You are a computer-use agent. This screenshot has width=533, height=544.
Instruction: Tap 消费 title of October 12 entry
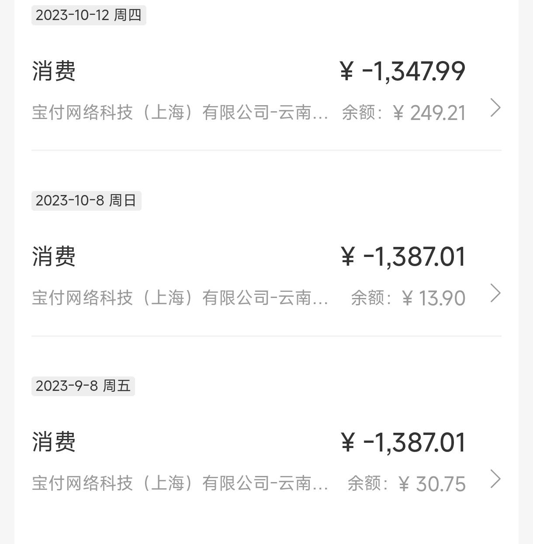[x=54, y=71]
